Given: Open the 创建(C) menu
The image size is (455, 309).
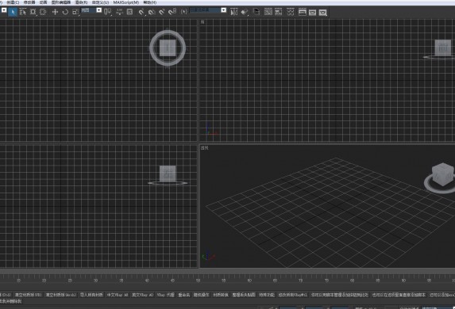Looking at the screenshot, I should tap(13, 2).
